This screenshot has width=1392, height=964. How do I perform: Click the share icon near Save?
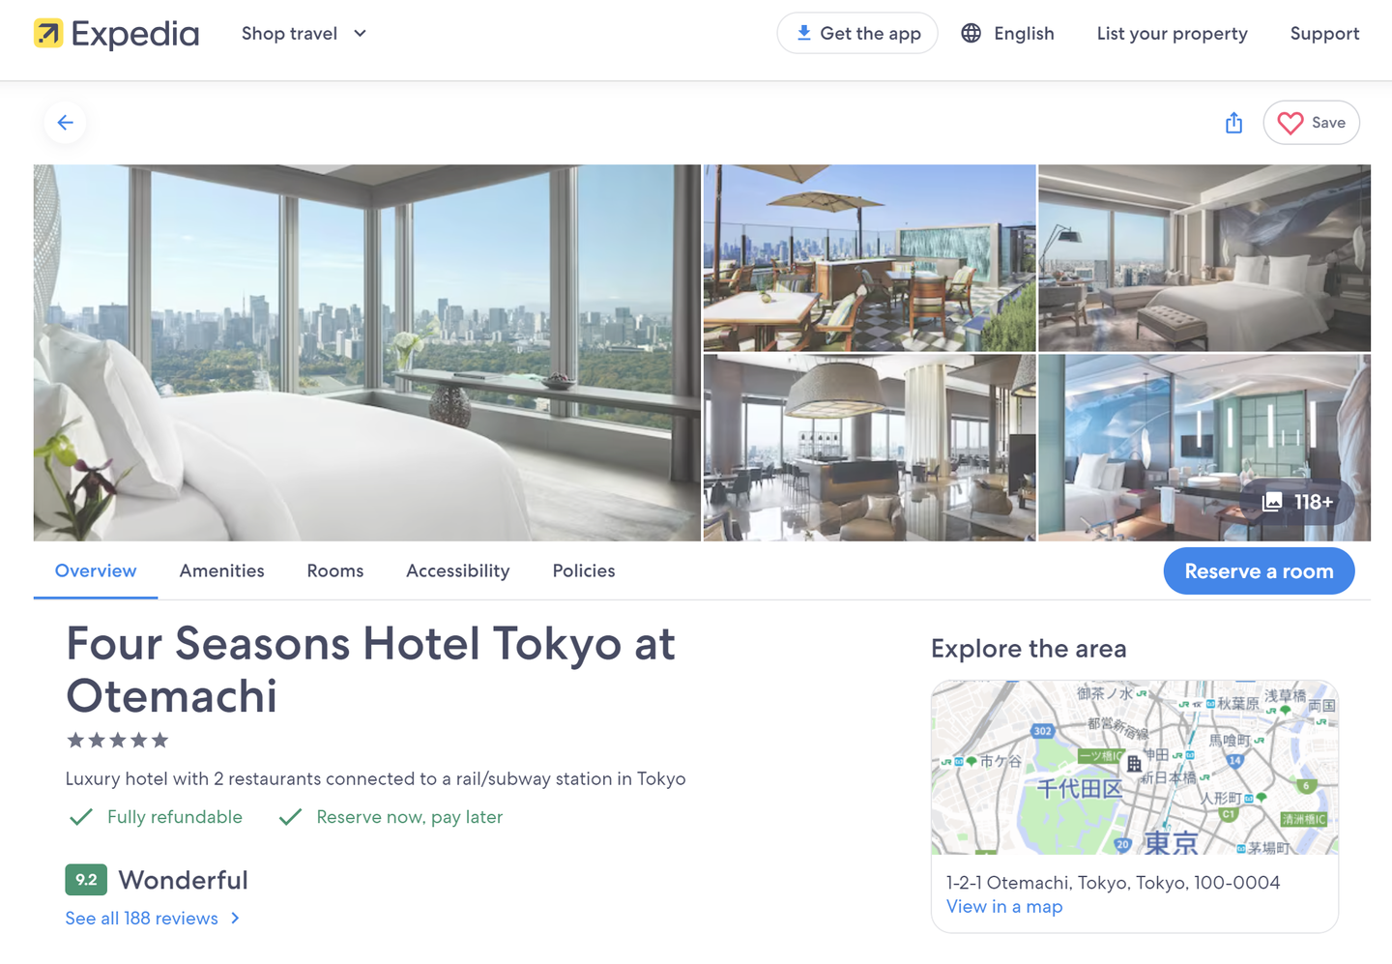coord(1233,123)
